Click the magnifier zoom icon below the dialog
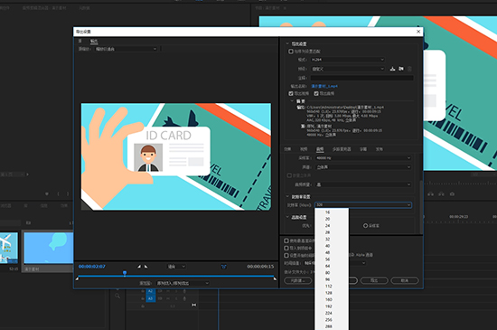 click(x=117, y=296)
